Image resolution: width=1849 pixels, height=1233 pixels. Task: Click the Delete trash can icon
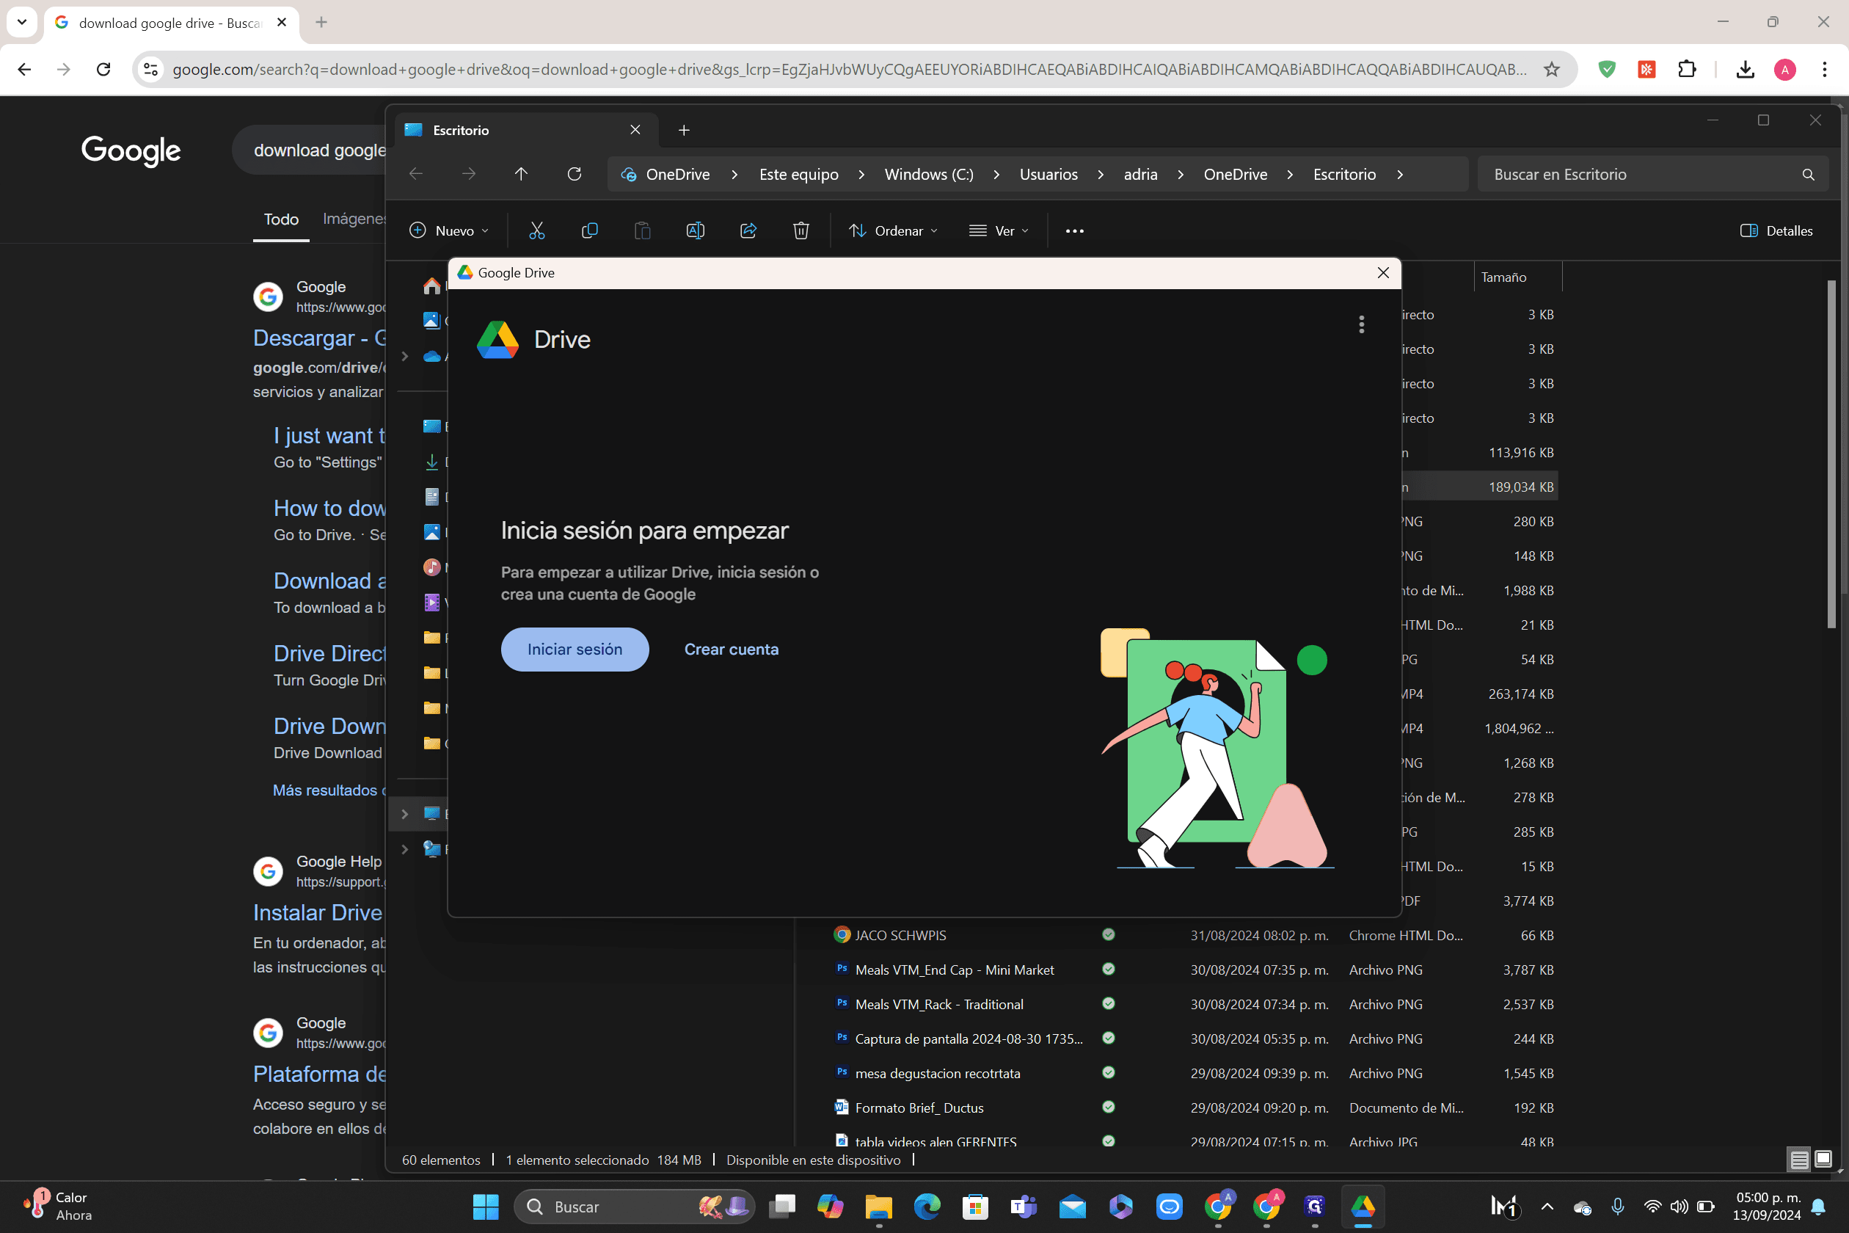click(801, 230)
